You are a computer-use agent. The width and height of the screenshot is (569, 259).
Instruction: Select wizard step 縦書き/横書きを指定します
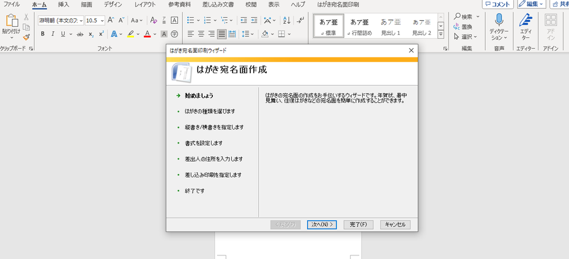click(214, 128)
